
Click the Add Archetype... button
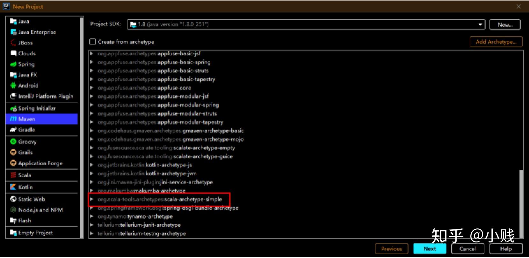coord(496,42)
